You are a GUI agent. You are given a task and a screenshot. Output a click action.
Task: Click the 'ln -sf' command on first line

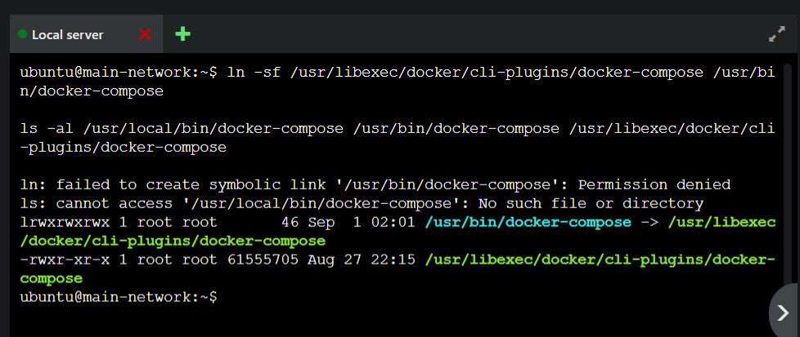point(248,73)
